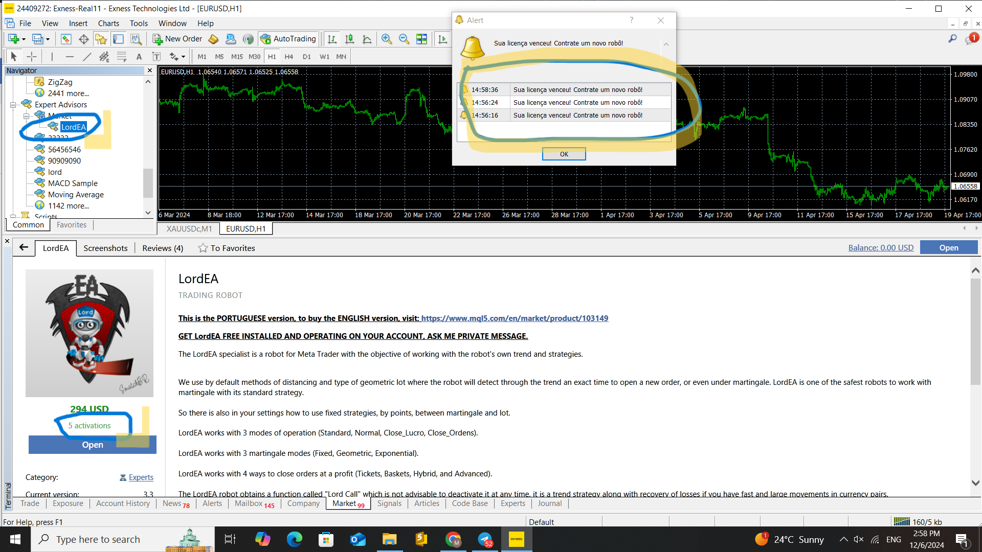Collapse the Expert Advisors tree node

pos(13,105)
